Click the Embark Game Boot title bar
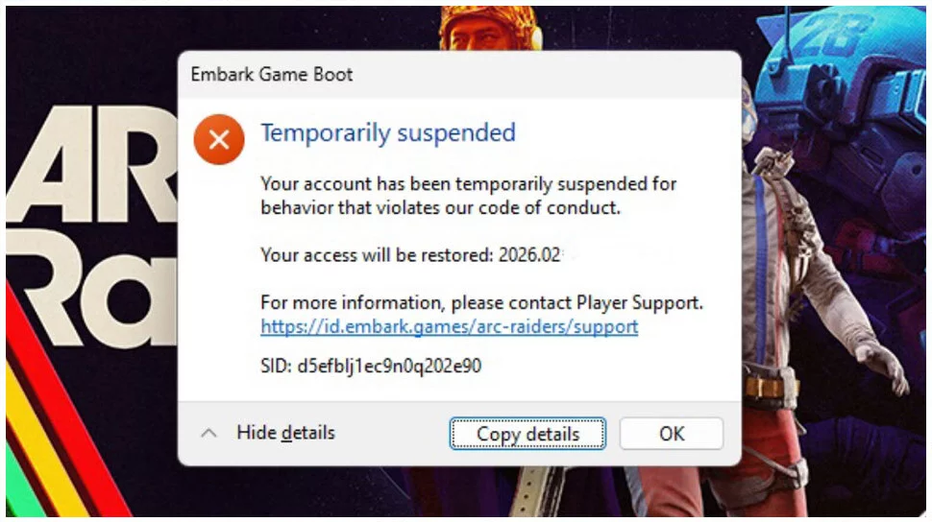This screenshot has width=932, height=522. (272, 74)
